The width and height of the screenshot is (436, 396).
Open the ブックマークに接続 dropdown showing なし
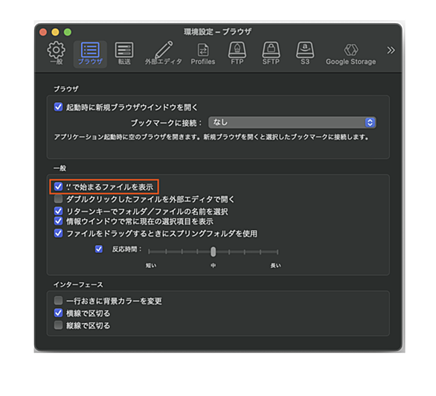tap(292, 123)
